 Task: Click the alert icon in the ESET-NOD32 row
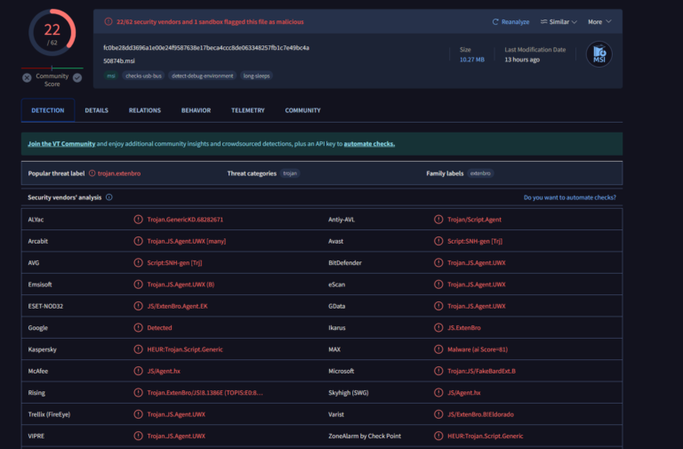[138, 306]
